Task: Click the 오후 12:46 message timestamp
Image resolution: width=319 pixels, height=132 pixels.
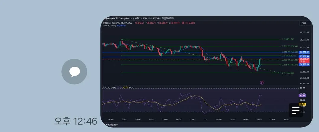Action: [x=75, y=121]
